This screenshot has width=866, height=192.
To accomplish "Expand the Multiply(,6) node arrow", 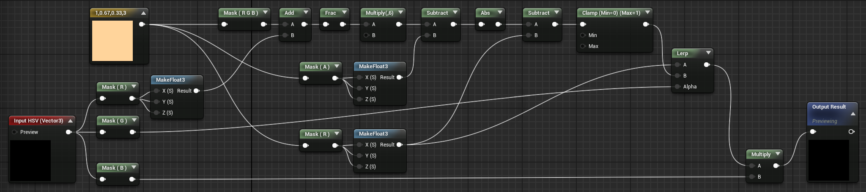I will (x=400, y=13).
